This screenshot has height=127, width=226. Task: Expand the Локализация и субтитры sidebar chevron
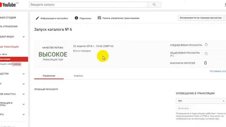pyautogui.click(x=24, y=104)
